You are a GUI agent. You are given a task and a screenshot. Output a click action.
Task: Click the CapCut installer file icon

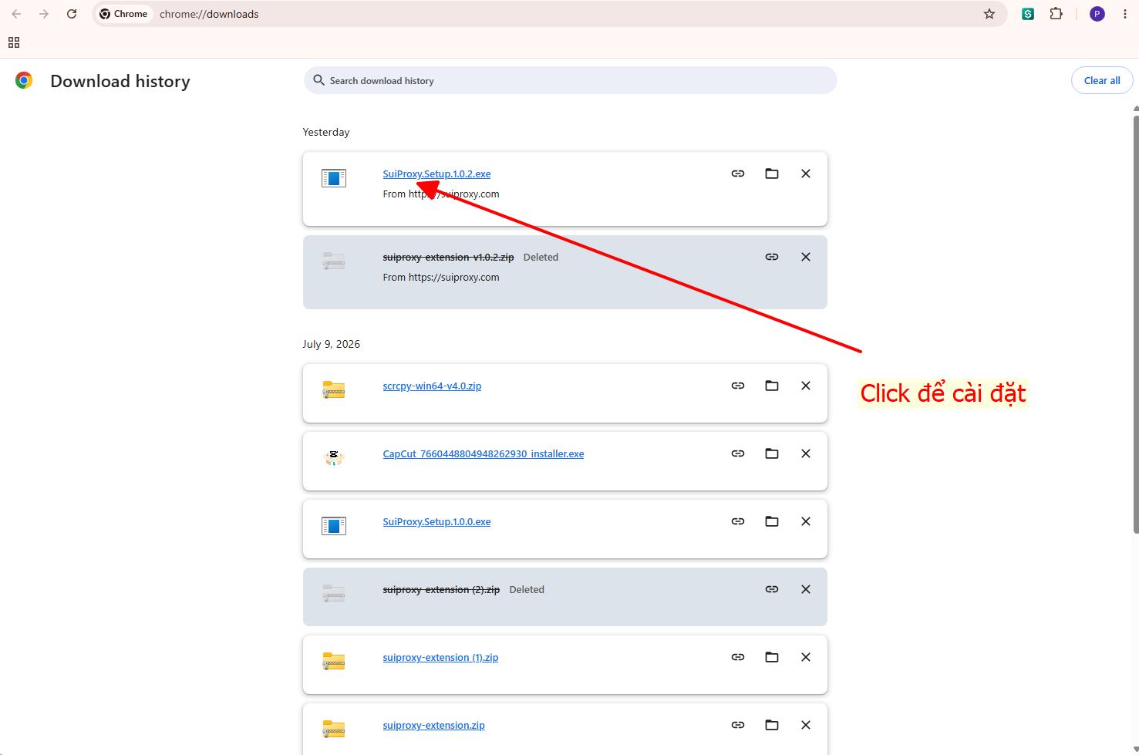click(334, 457)
